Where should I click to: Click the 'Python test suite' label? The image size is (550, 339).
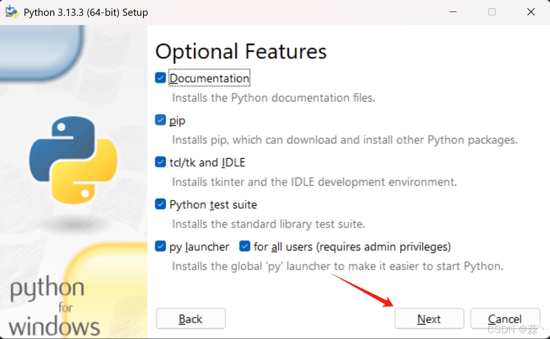[213, 204]
